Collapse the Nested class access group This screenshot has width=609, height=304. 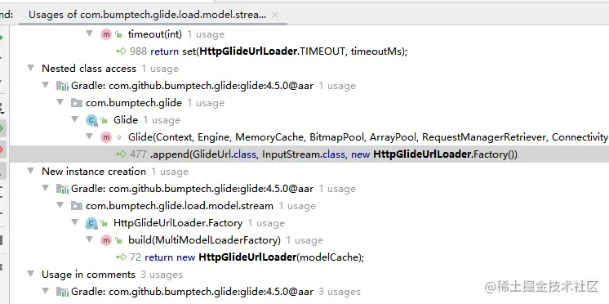[31, 68]
